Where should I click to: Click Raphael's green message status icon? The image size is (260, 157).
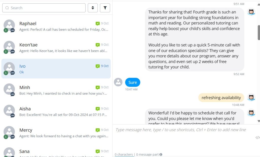point(98,24)
